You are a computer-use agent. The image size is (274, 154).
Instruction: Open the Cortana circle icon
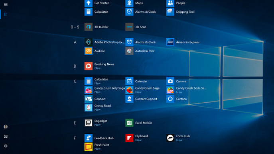tap(170, 99)
